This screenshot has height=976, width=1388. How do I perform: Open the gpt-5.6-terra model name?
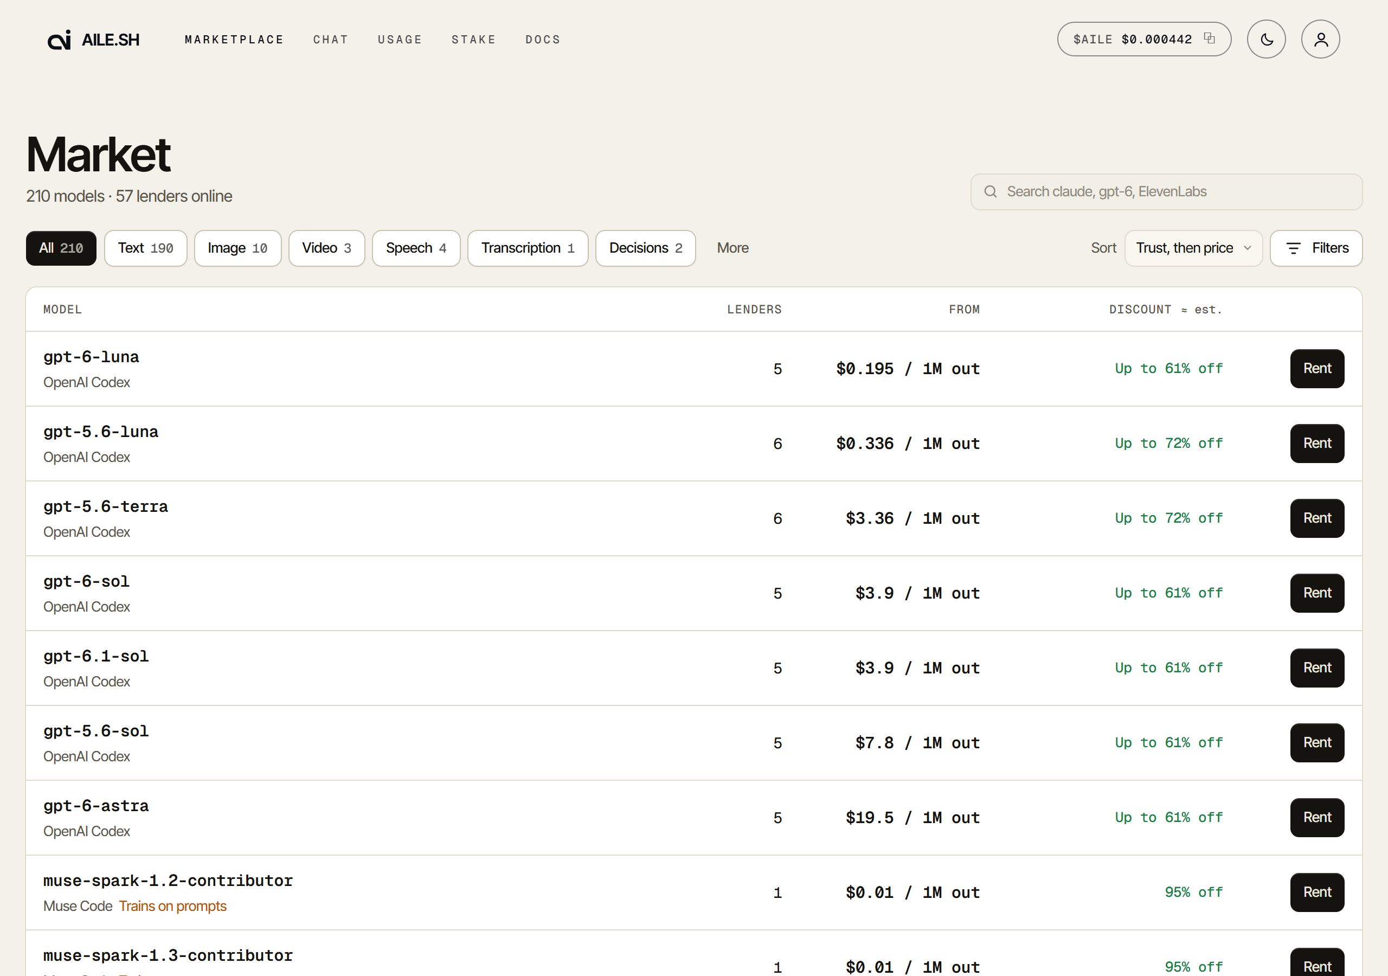click(106, 507)
